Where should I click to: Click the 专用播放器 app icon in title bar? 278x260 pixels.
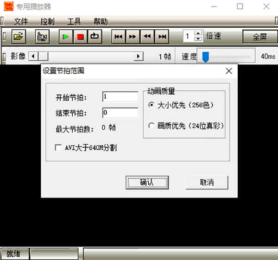8,6
